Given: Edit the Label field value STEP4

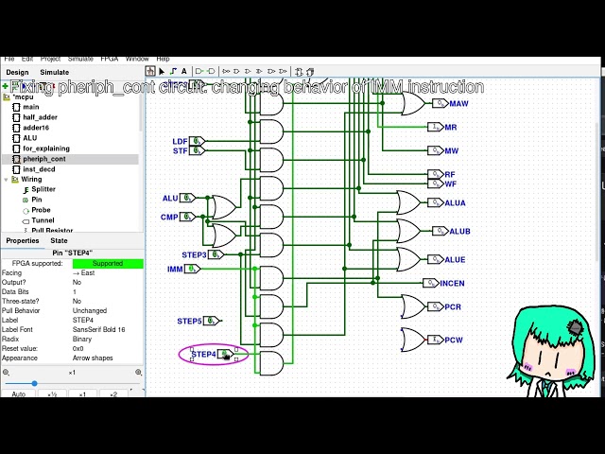Looking at the screenshot, I should click(107, 320).
